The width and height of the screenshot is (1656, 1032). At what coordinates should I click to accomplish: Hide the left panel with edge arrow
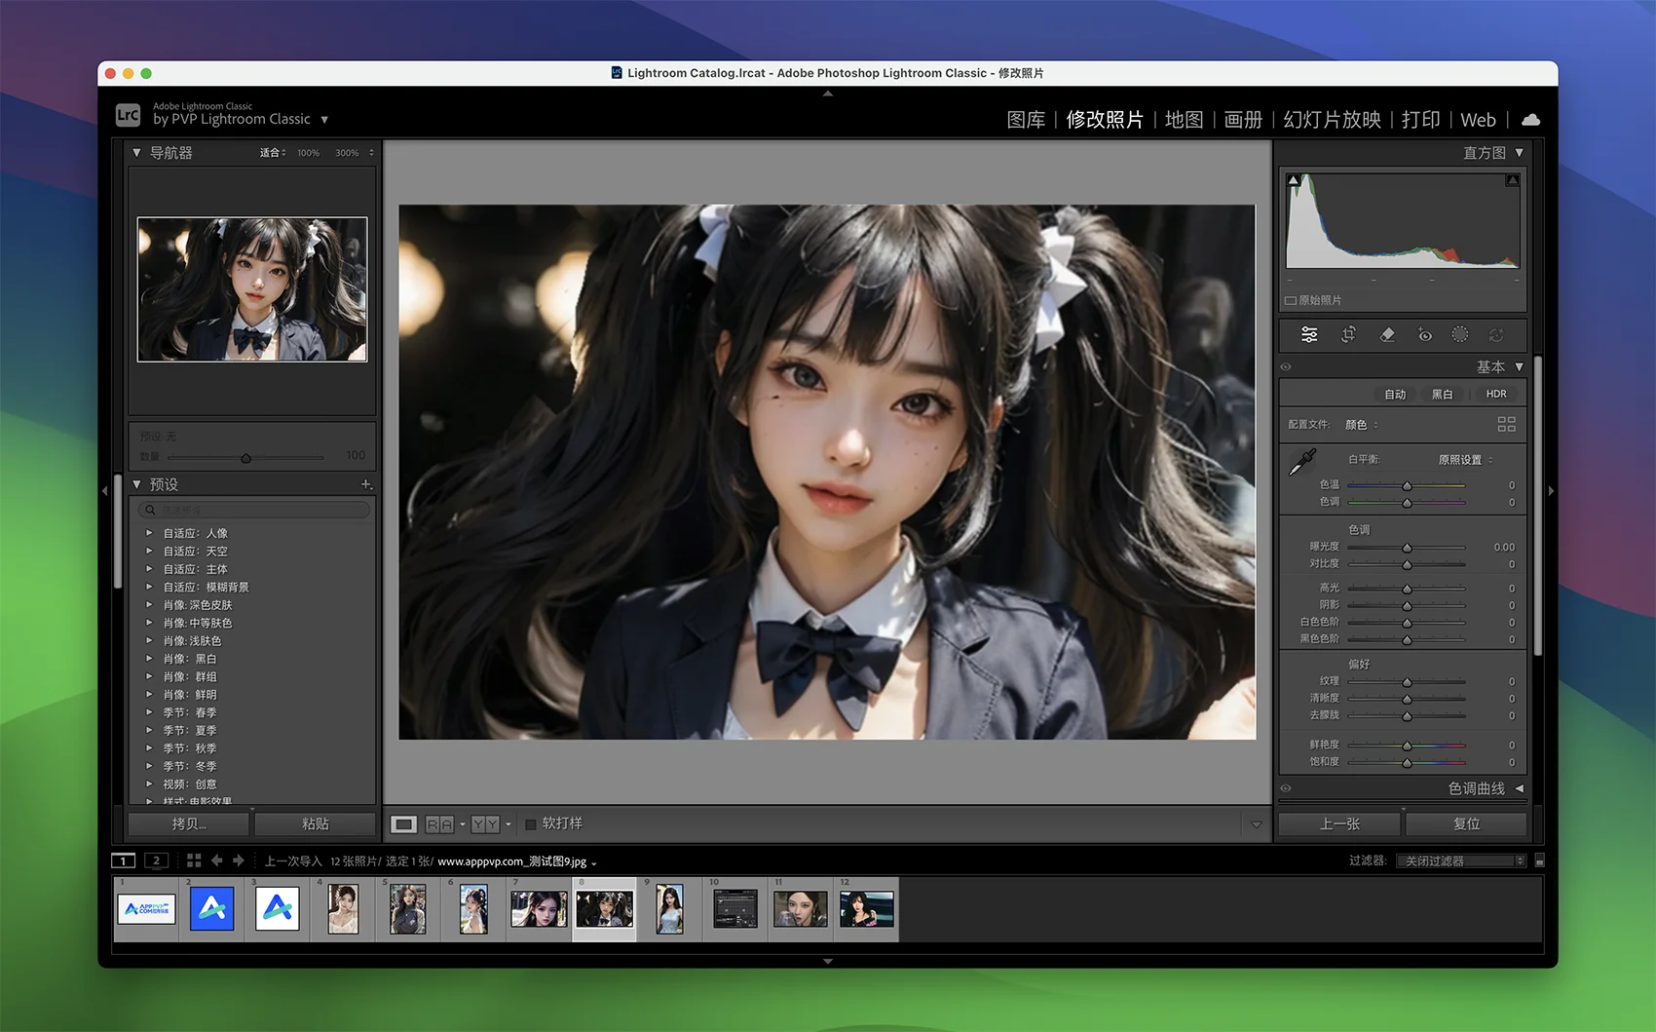[x=105, y=491]
